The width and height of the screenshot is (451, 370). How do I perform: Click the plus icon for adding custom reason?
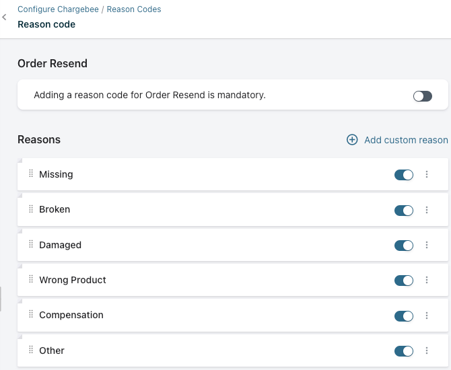352,140
